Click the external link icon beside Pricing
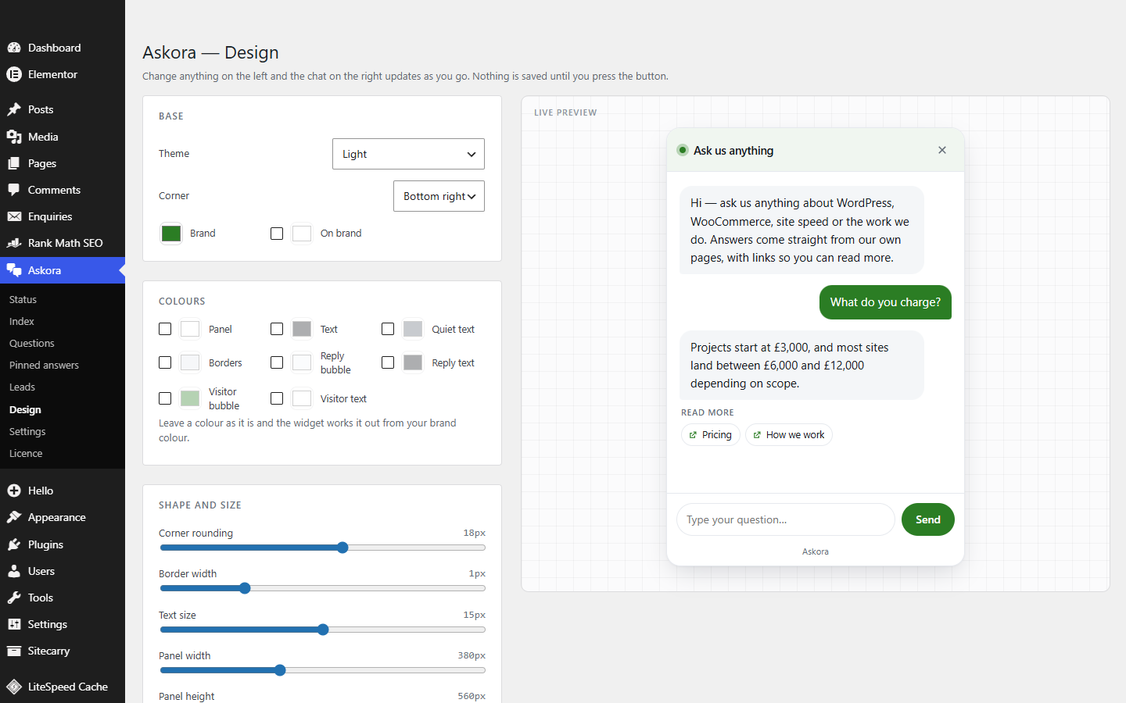The height and width of the screenshot is (703, 1126). point(693,435)
